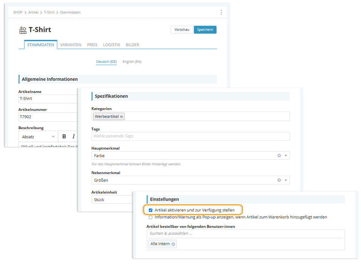361x264 pixels.
Task: Switch language to English (EN)
Action: click(x=132, y=62)
